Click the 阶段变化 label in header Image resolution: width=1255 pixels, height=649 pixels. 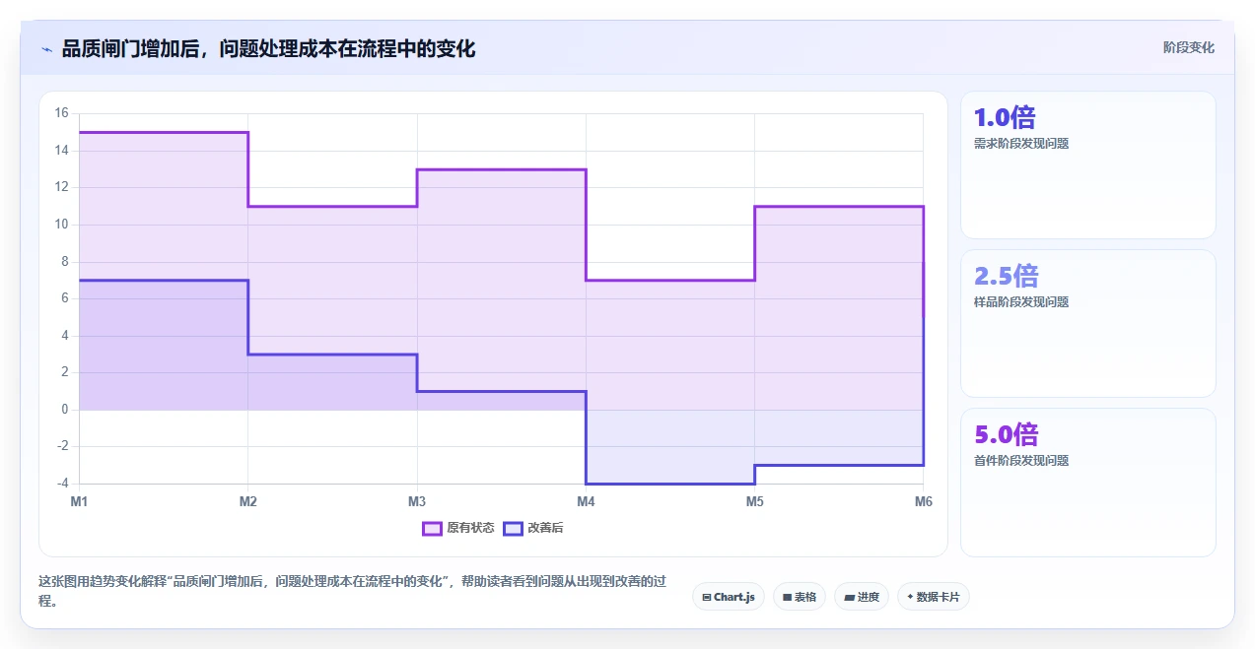[1189, 47]
